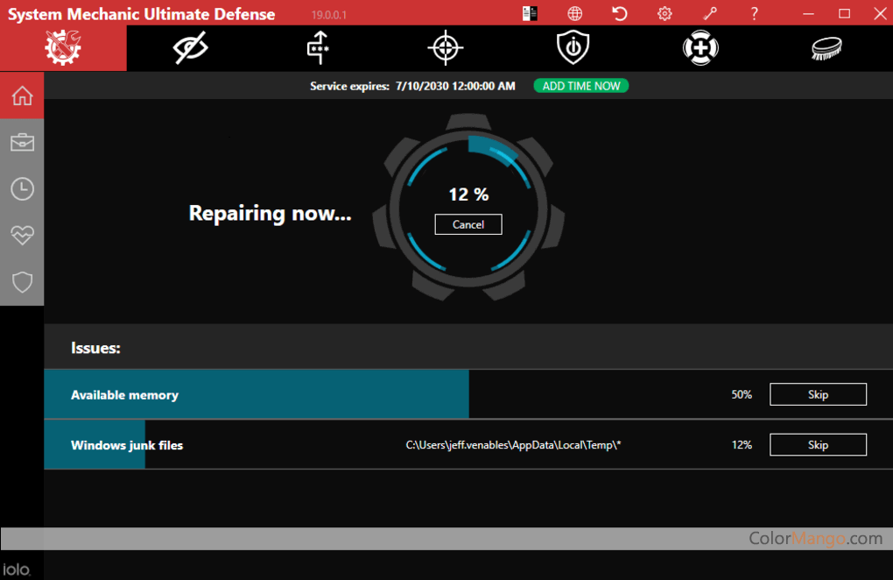Open the Malware Killer crosshair icon

coord(446,48)
